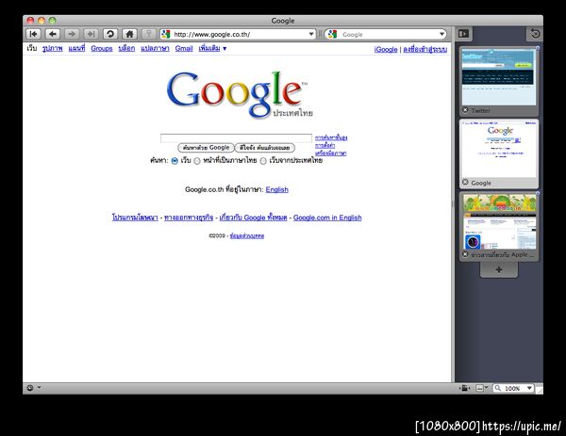The width and height of the screenshot is (566, 436).
Task: Click the Wand password button
Action: 148,34
